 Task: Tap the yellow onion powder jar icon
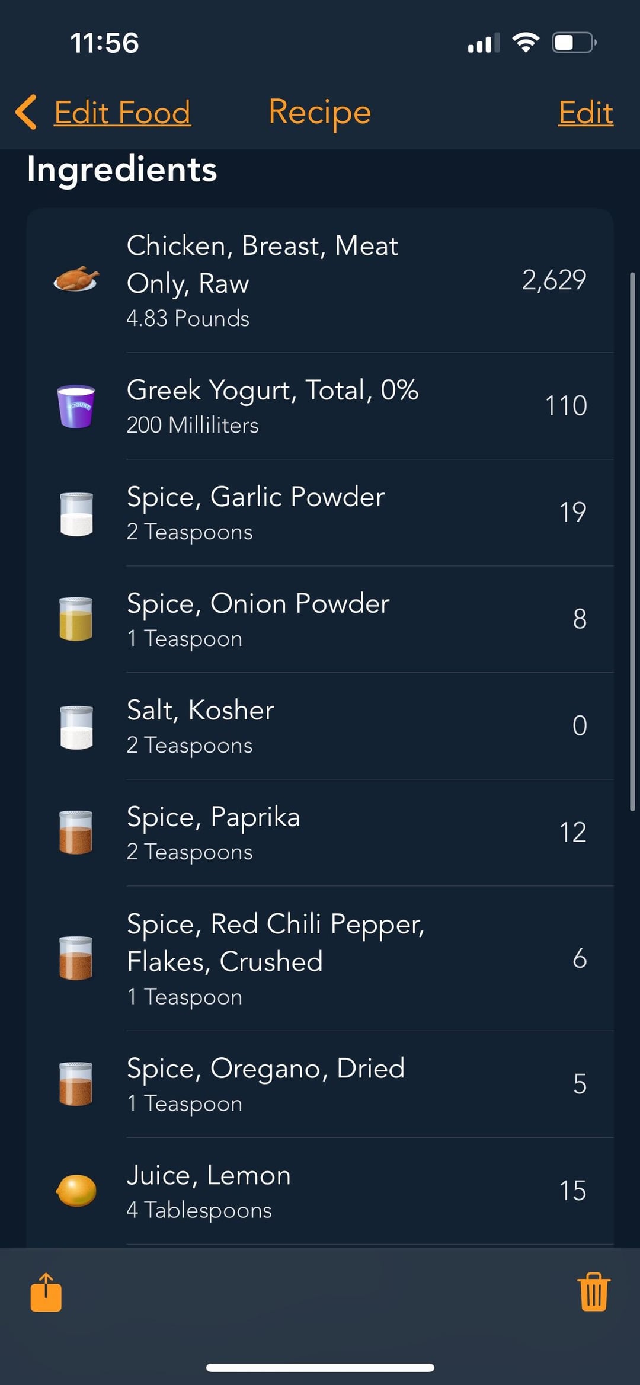[x=76, y=619]
